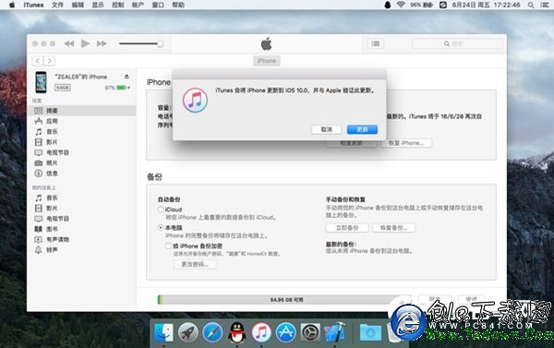The height and width of the screenshot is (348, 554).
Task: Open App Store from the Dock
Action: pyautogui.click(x=286, y=333)
